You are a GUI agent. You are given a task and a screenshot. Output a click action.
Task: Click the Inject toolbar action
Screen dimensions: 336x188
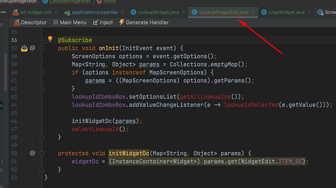[x=103, y=22]
